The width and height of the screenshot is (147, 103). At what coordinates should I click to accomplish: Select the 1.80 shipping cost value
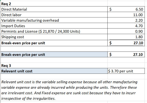(126, 37)
